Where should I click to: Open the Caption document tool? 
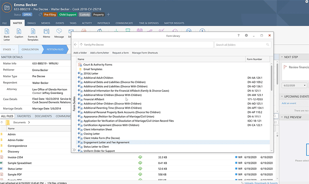click(19, 33)
